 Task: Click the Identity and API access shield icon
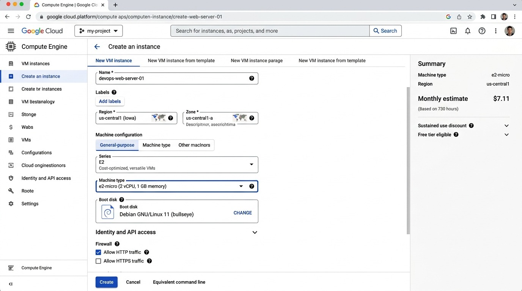coord(11,178)
